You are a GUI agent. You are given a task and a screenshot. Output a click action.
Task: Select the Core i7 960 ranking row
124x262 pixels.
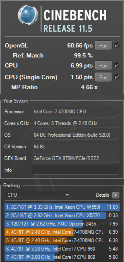pos(62,249)
